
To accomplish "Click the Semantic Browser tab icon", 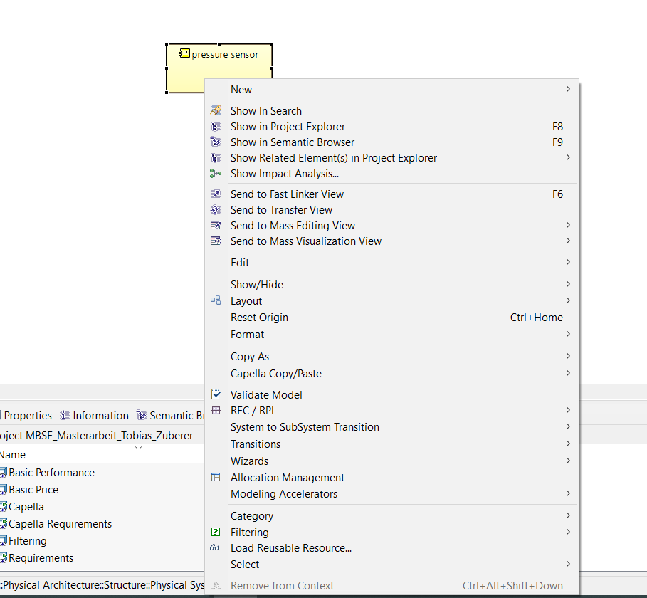I will (x=142, y=415).
